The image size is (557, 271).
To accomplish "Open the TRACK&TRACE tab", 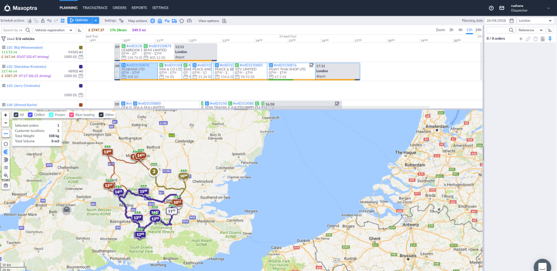I will 95,8.
